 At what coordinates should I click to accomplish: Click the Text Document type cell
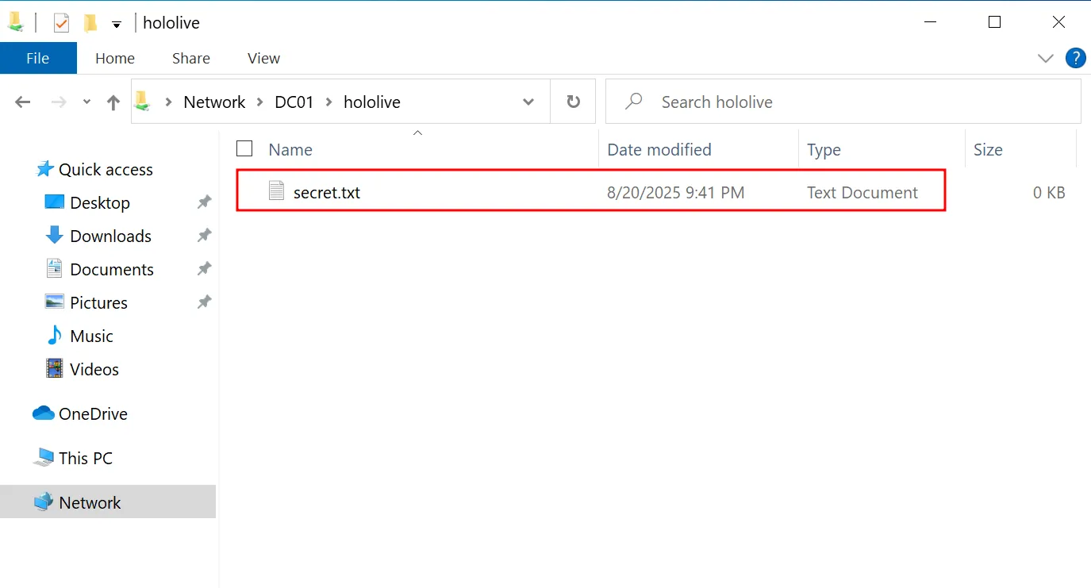point(862,192)
